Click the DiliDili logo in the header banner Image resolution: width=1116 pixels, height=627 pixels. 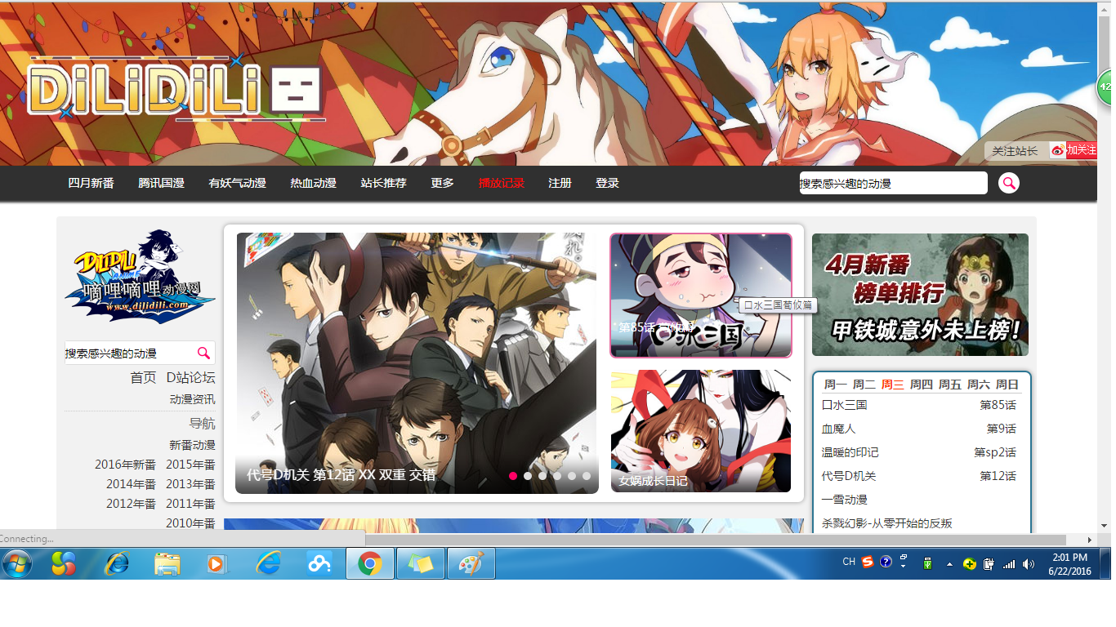click(176, 88)
